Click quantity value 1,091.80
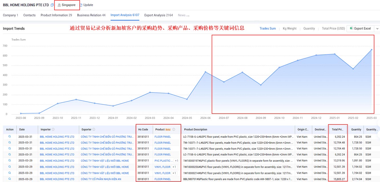Viewport: 380px width, 182px height. coord(357,161)
